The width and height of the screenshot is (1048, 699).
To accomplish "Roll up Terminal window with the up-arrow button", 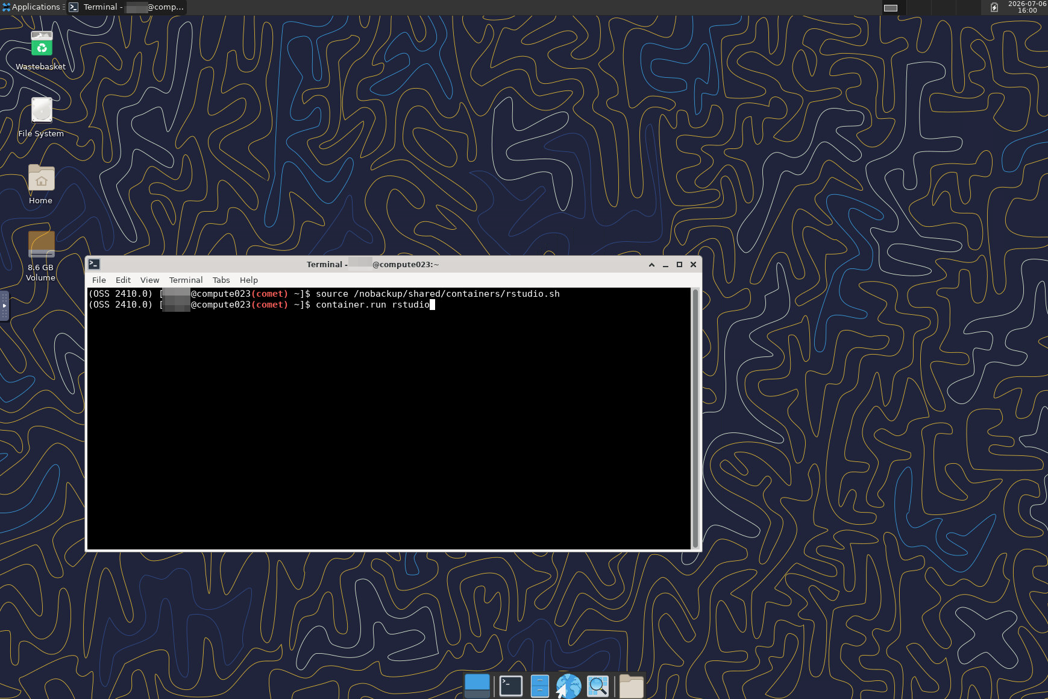I will click(x=651, y=264).
